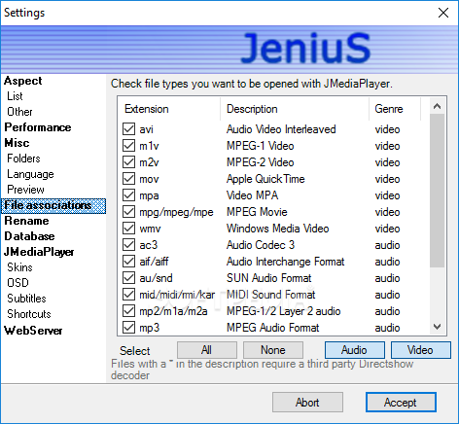
Task: Sort by Extension column header
Action: click(x=168, y=109)
